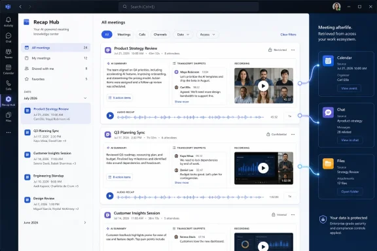The height and width of the screenshot is (251, 377).
Task: Open Engineering Standup in sidebar list
Action: click(x=56, y=180)
